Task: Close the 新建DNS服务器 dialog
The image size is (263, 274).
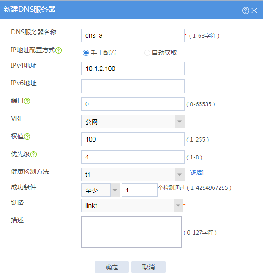Action: [254, 10]
